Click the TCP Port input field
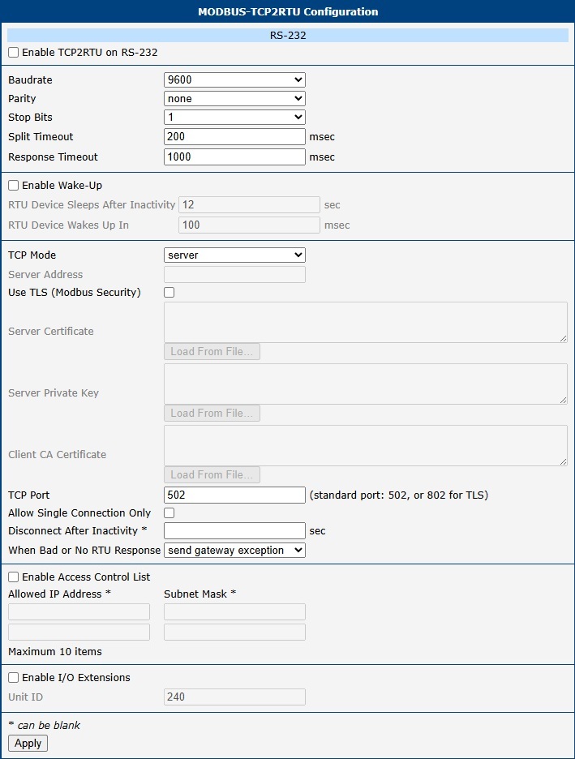575x759 pixels. 234,495
